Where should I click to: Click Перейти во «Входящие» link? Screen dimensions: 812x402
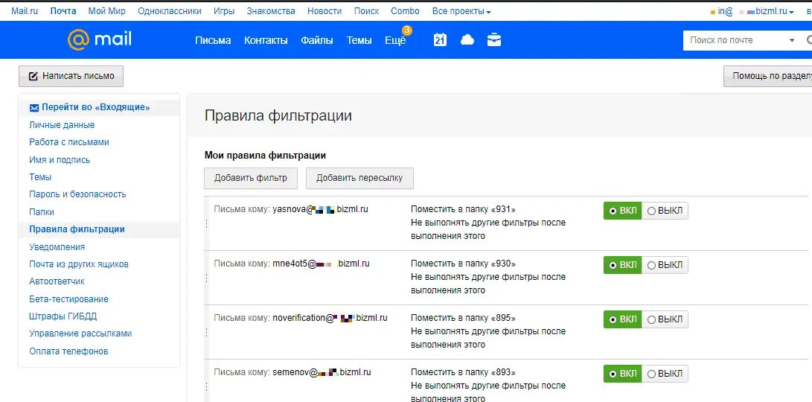pos(96,108)
